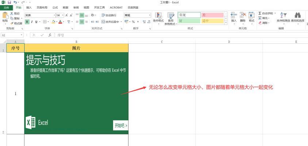Toggle left text alignment

pos(77,22)
